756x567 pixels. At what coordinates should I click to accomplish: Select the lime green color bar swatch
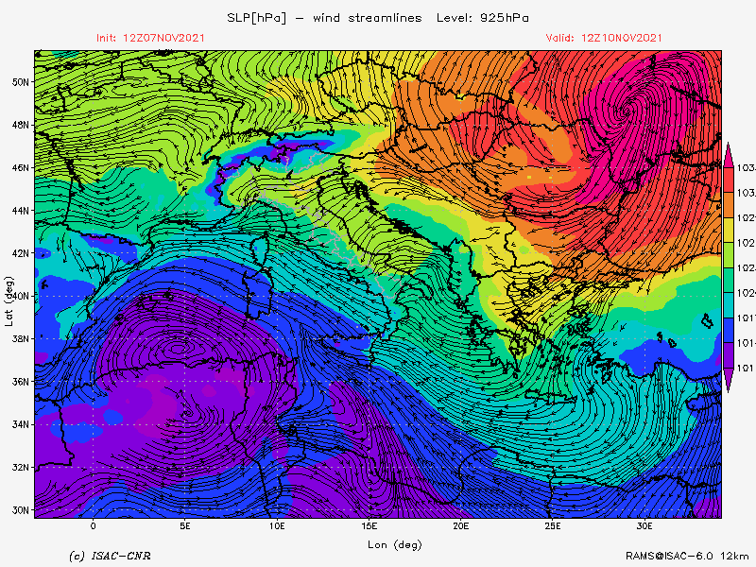pyautogui.click(x=728, y=255)
